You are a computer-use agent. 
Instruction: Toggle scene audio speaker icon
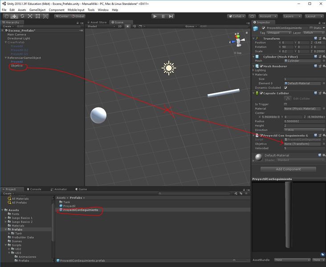(x=134, y=26)
